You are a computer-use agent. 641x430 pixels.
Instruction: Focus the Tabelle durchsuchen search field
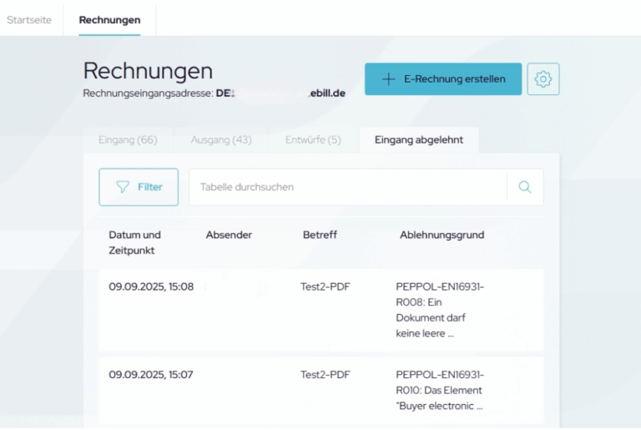[346, 187]
